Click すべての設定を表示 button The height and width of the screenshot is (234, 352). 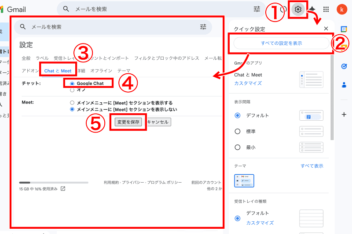tap(281, 43)
